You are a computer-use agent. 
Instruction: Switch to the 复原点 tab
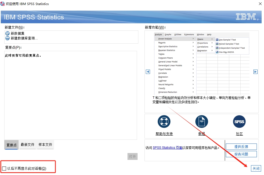click(x=12, y=145)
